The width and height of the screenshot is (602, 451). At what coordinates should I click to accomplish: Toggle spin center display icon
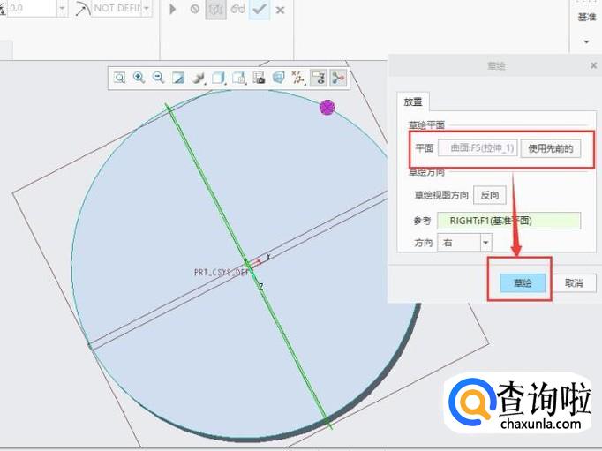pyautogui.click(x=338, y=78)
